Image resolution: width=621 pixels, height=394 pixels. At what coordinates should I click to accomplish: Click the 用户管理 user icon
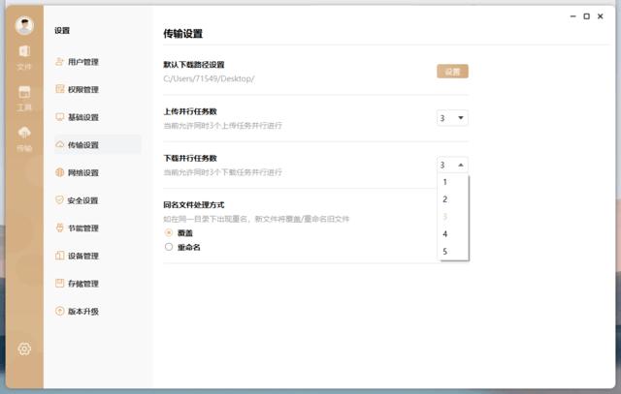click(59, 62)
